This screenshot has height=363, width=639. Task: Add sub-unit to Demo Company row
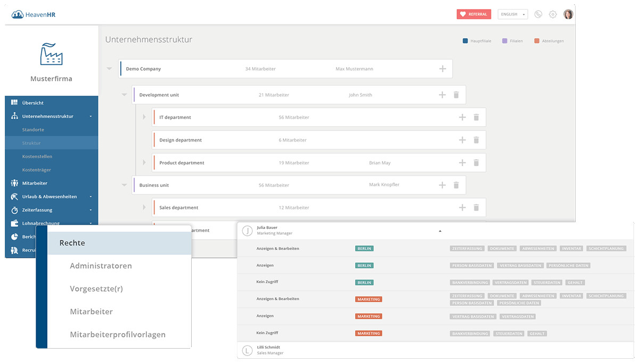coord(443,69)
